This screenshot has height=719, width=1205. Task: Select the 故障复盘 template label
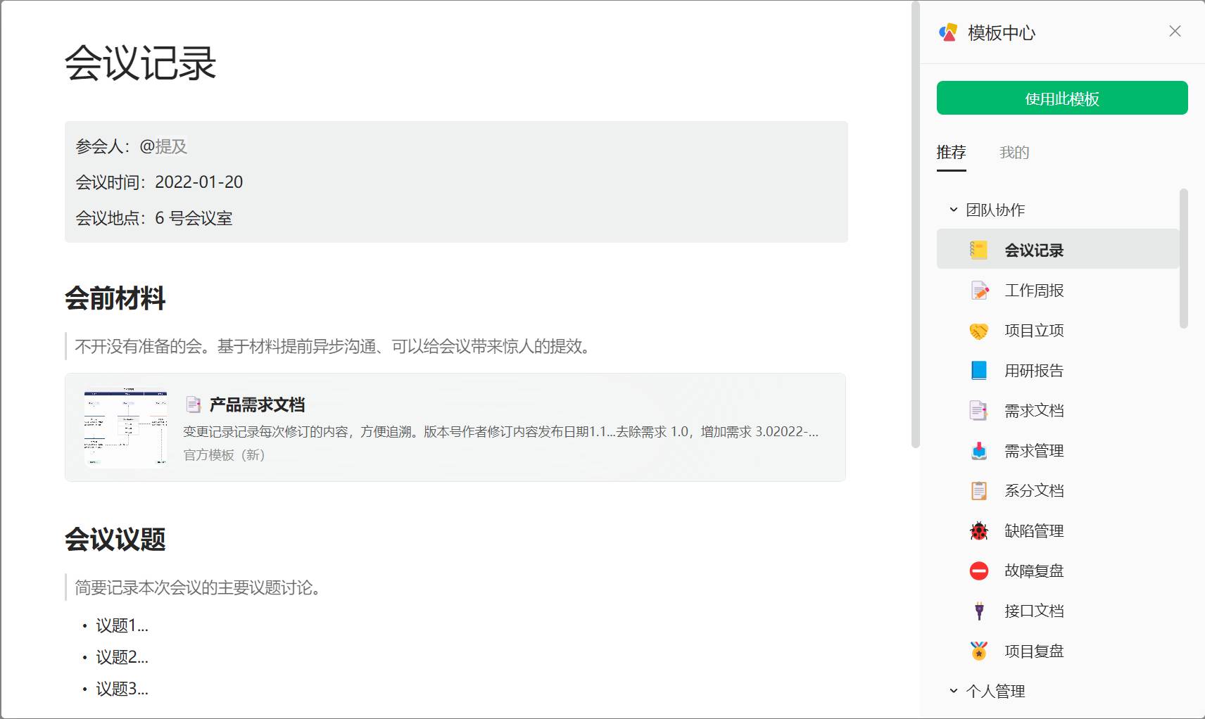(1034, 571)
